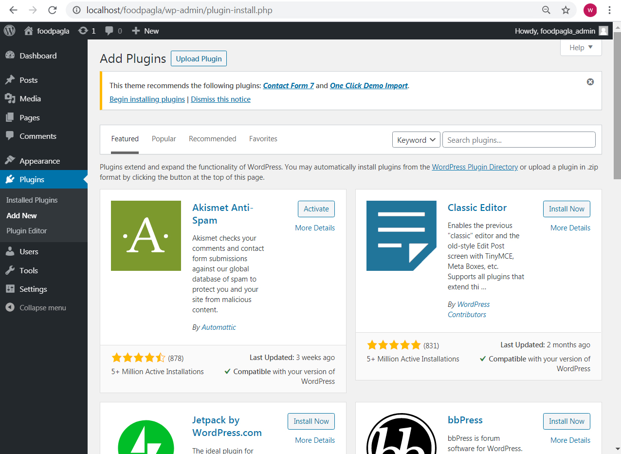Switch to Popular plugins tab
The height and width of the screenshot is (454, 621).
tap(164, 139)
